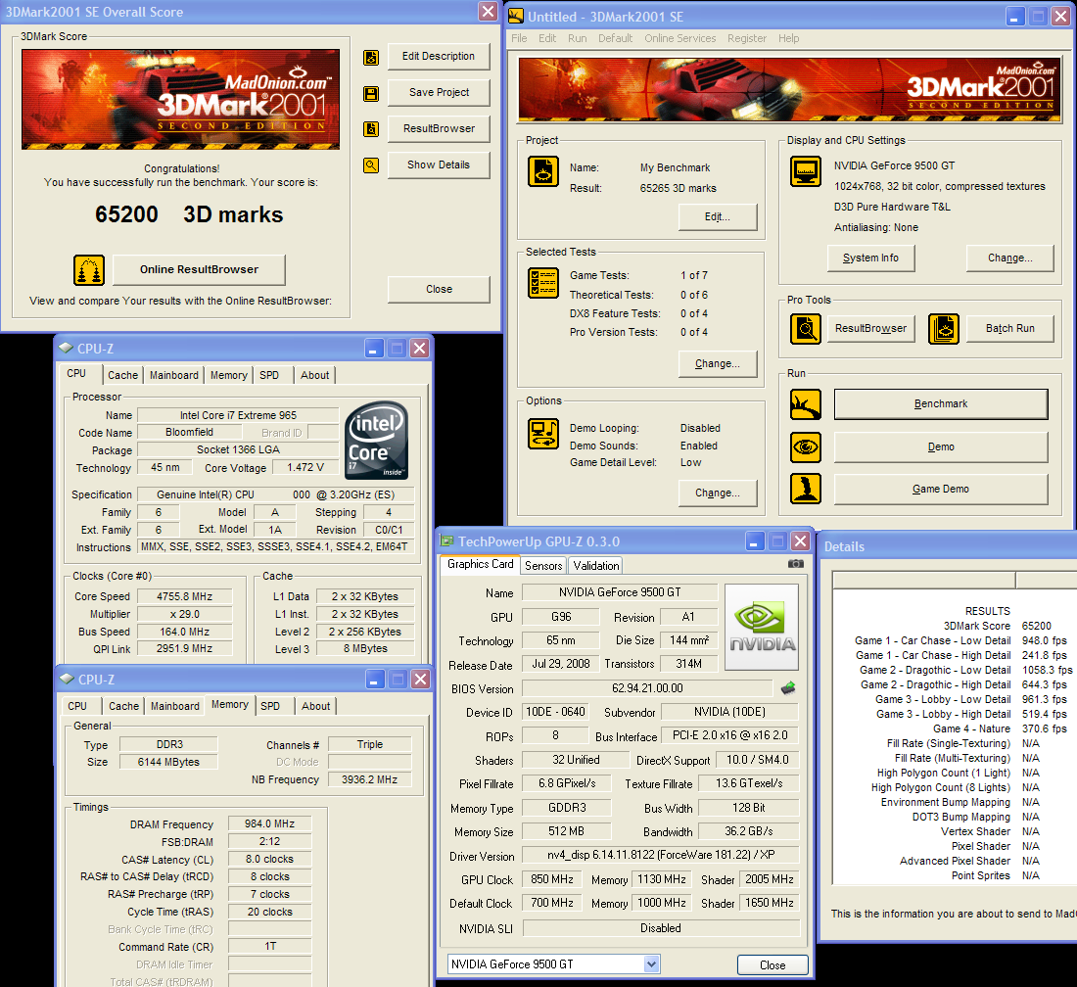The width and height of the screenshot is (1077, 987).
Task: Switch to Cache tab in upper CPU-Z window
Action: pos(123,375)
